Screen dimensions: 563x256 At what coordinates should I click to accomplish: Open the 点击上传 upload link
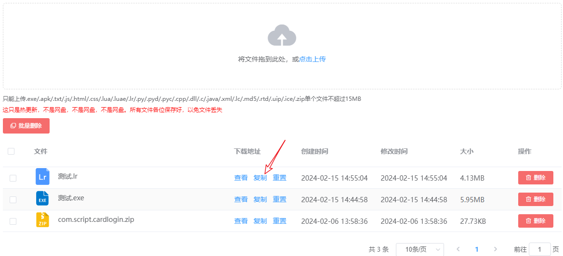click(313, 59)
